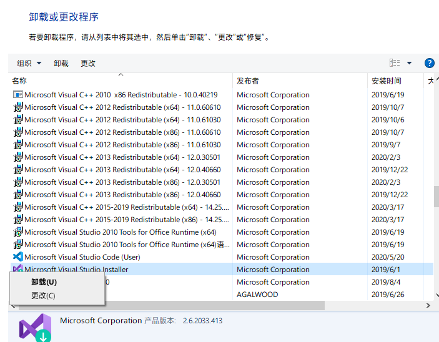Click icon of Visual C++ 2015-2019 x86 entry
Image resolution: width=439 pixels, height=342 pixels.
pyautogui.click(x=18, y=220)
